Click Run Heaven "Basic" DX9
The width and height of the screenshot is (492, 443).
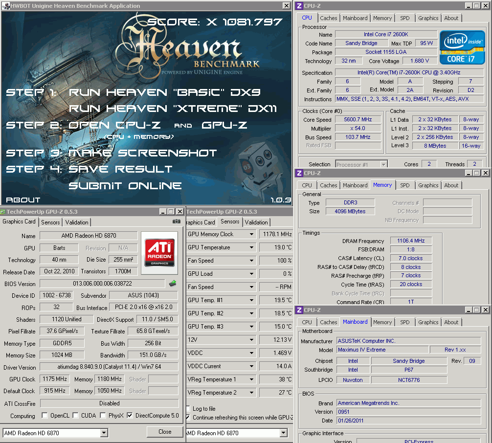click(164, 92)
